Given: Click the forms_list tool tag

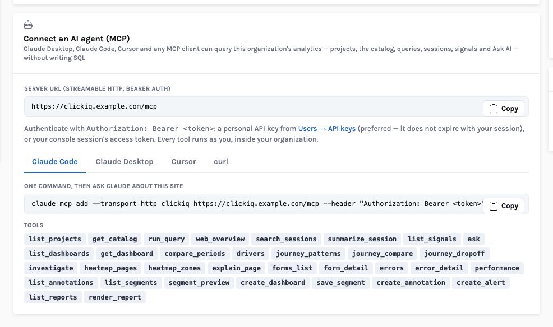Looking at the screenshot, I should tap(292, 268).
